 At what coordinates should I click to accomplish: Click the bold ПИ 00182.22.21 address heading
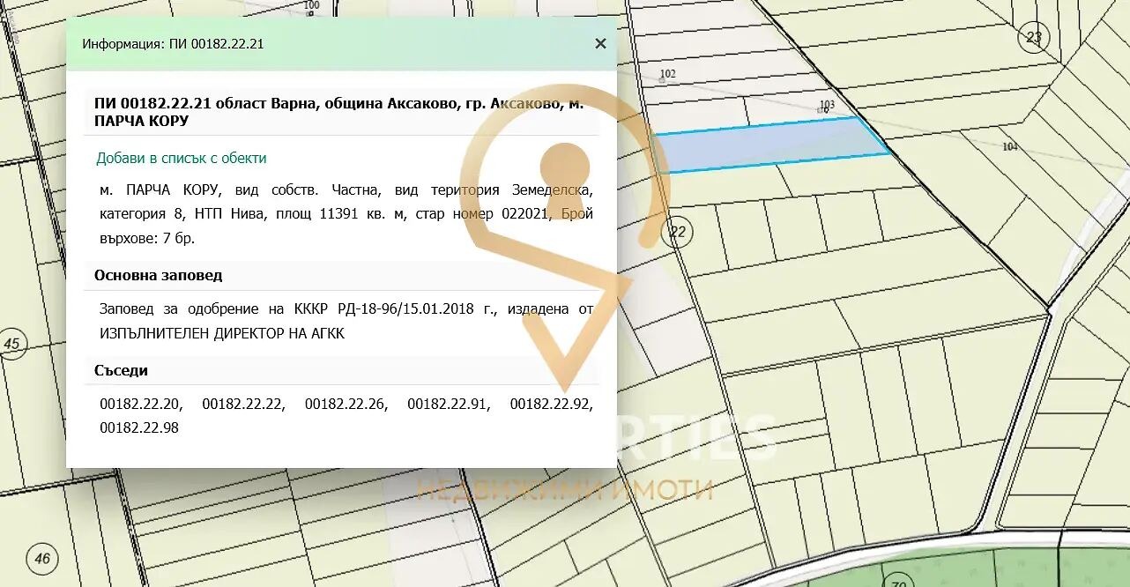click(338, 112)
